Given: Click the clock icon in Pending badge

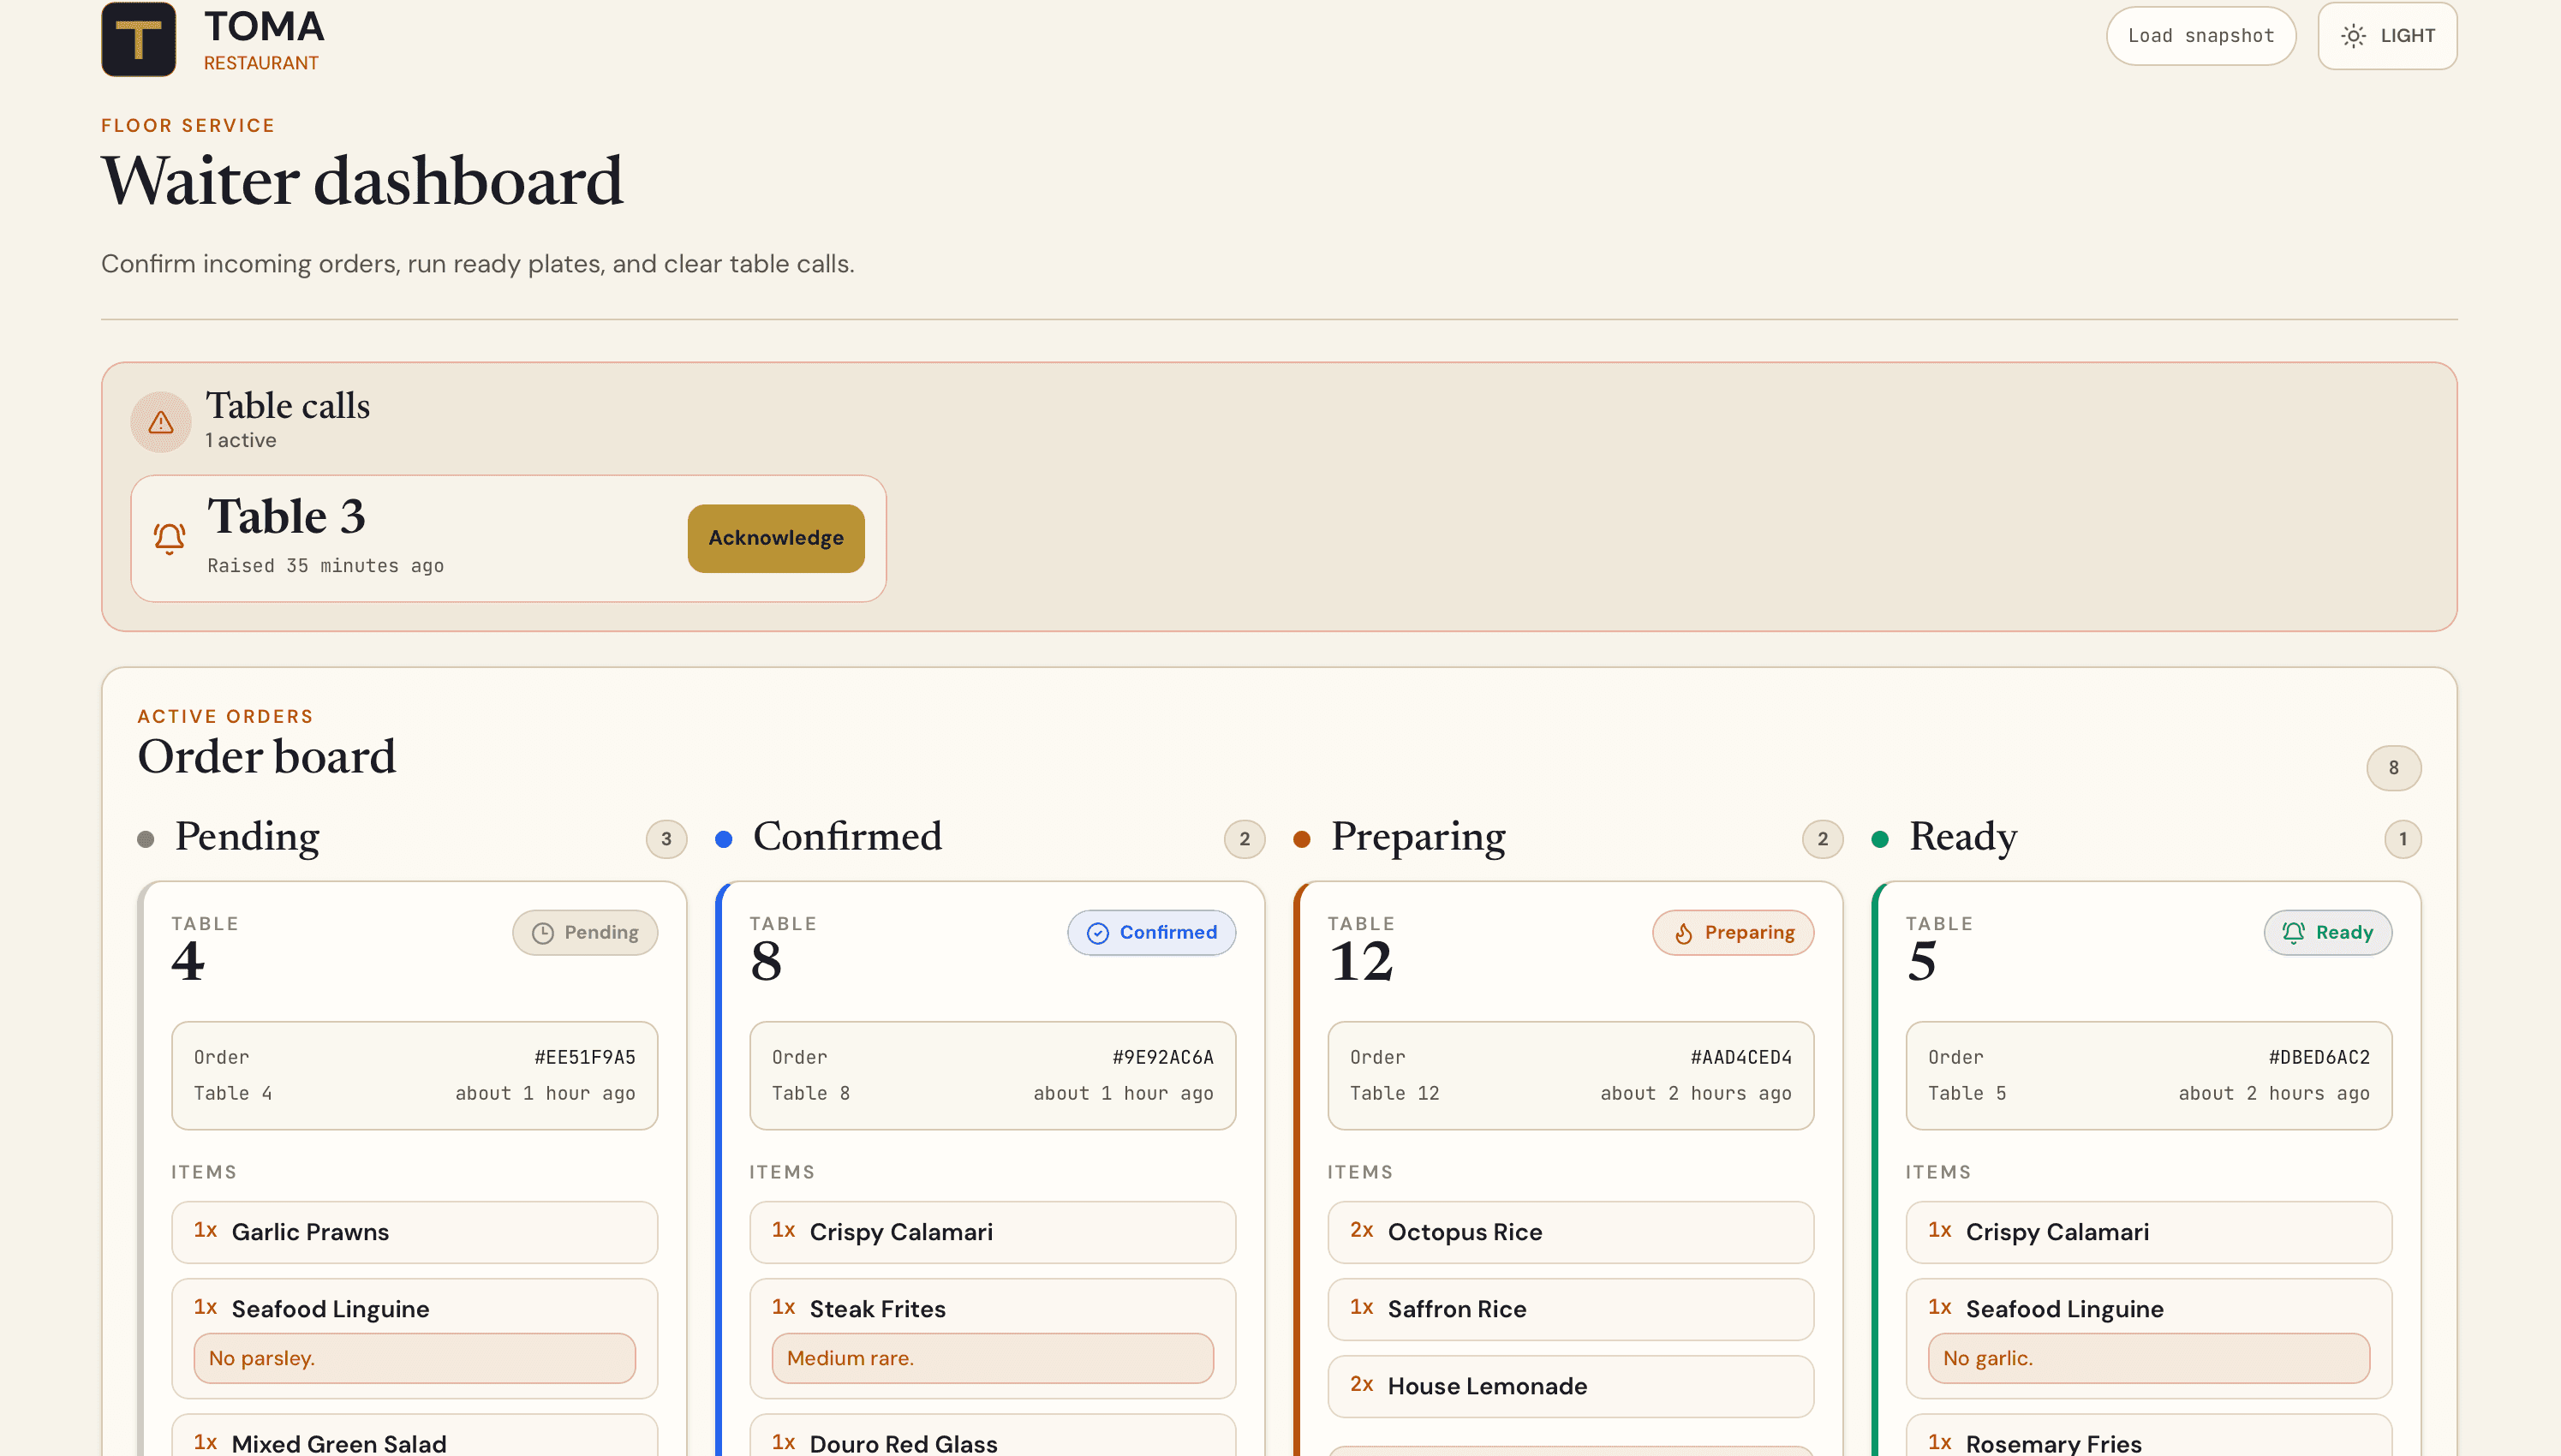Looking at the screenshot, I should tap(543, 933).
